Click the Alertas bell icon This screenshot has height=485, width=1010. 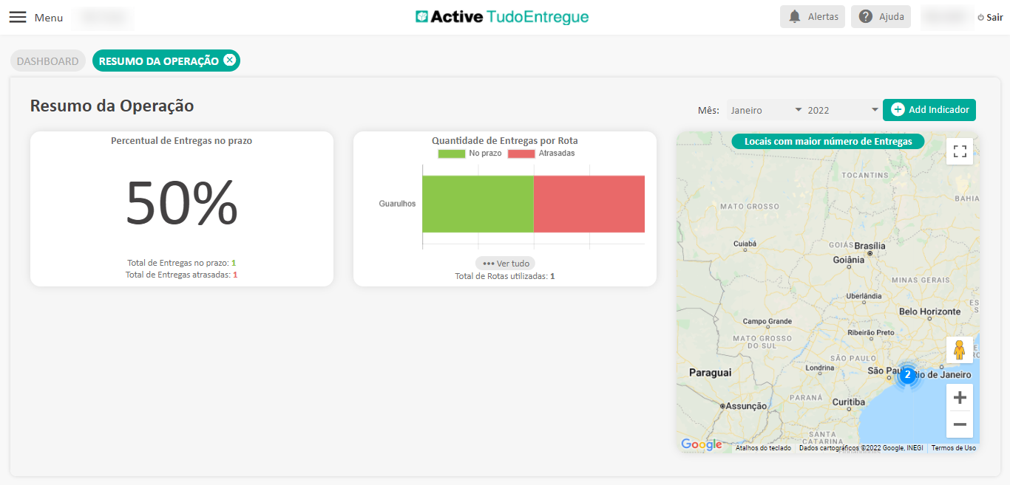tap(795, 17)
